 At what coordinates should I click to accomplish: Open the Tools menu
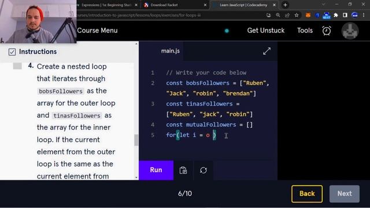[305, 31]
